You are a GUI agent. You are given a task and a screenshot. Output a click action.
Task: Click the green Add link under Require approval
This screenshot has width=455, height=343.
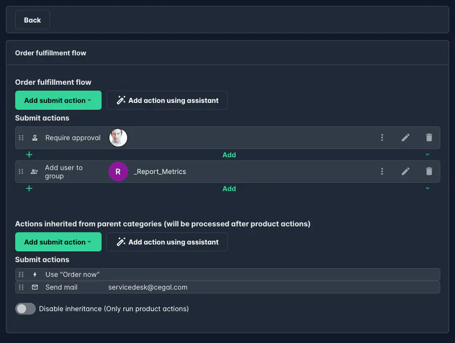point(229,154)
